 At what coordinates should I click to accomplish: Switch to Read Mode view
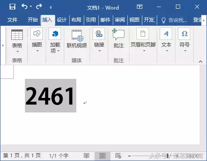[86, 156]
